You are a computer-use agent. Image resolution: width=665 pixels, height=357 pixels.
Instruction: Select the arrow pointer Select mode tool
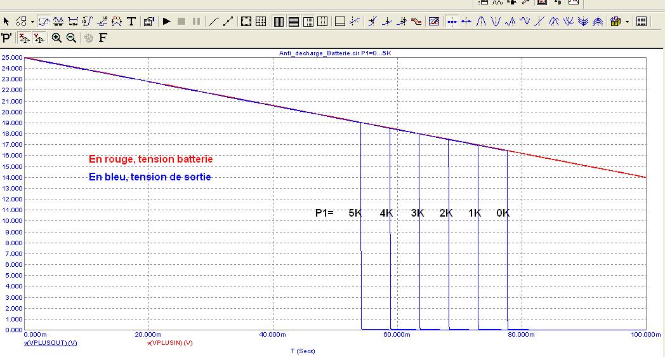click(x=6, y=21)
